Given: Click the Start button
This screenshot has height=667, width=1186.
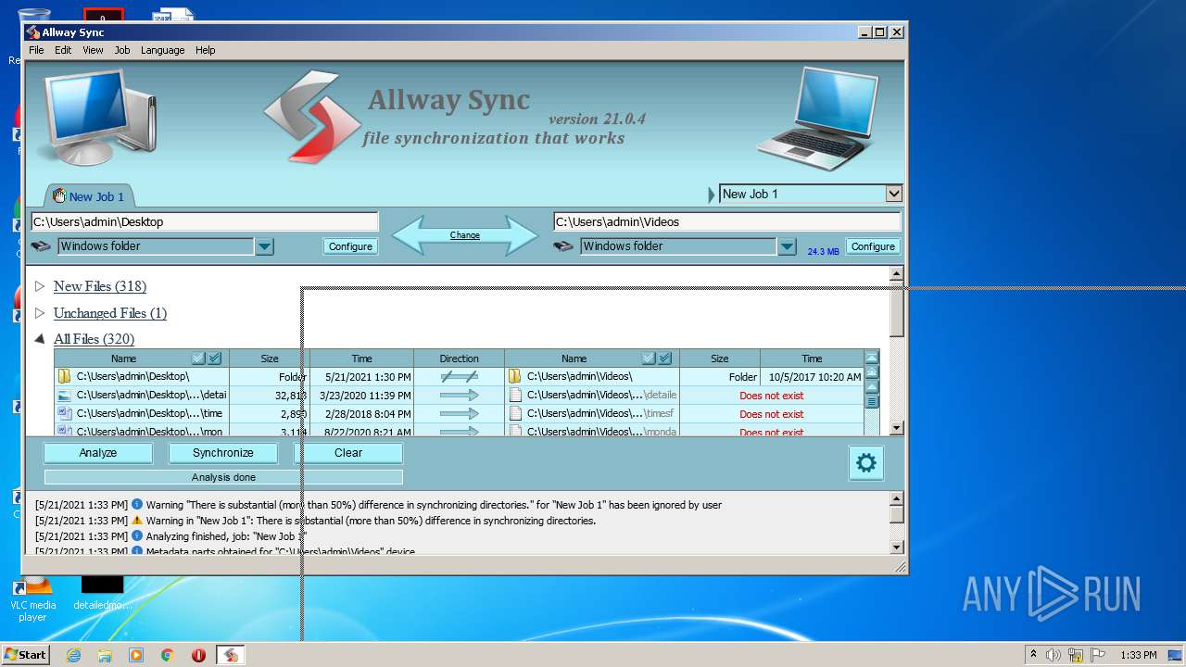Looking at the screenshot, I should [x=25, y=655].
